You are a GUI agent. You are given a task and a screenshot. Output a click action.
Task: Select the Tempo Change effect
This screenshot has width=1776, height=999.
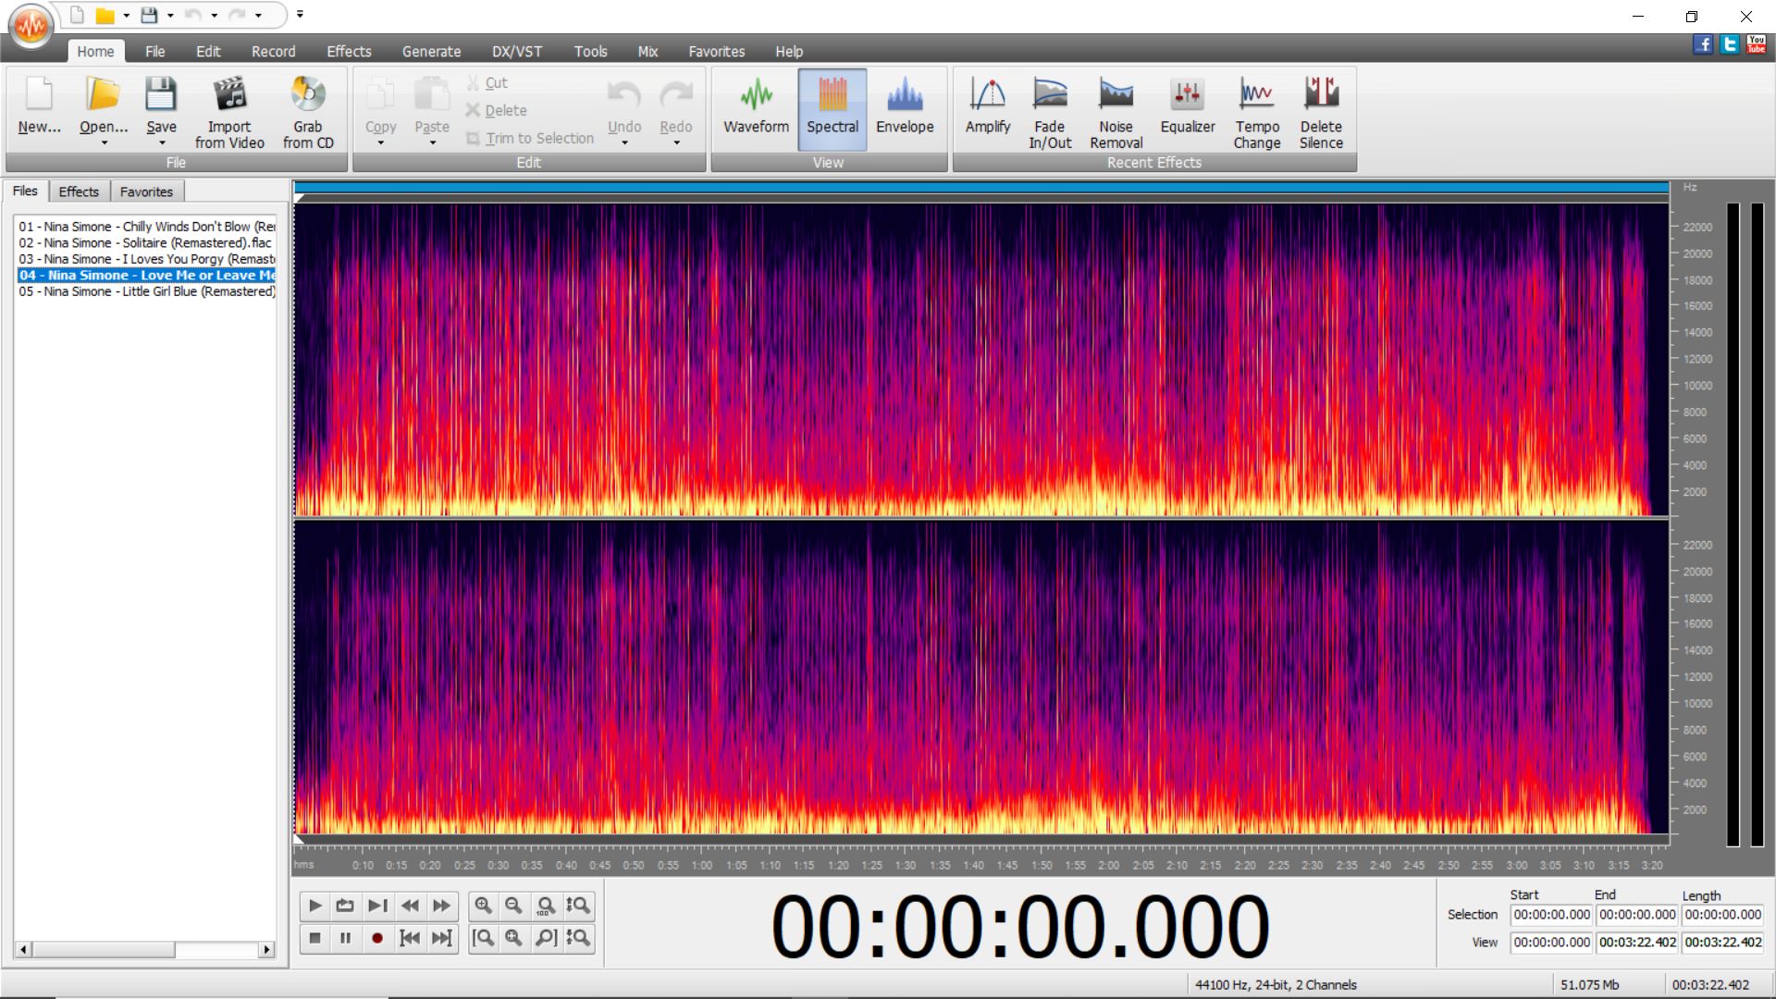[x=1256, y=112]
